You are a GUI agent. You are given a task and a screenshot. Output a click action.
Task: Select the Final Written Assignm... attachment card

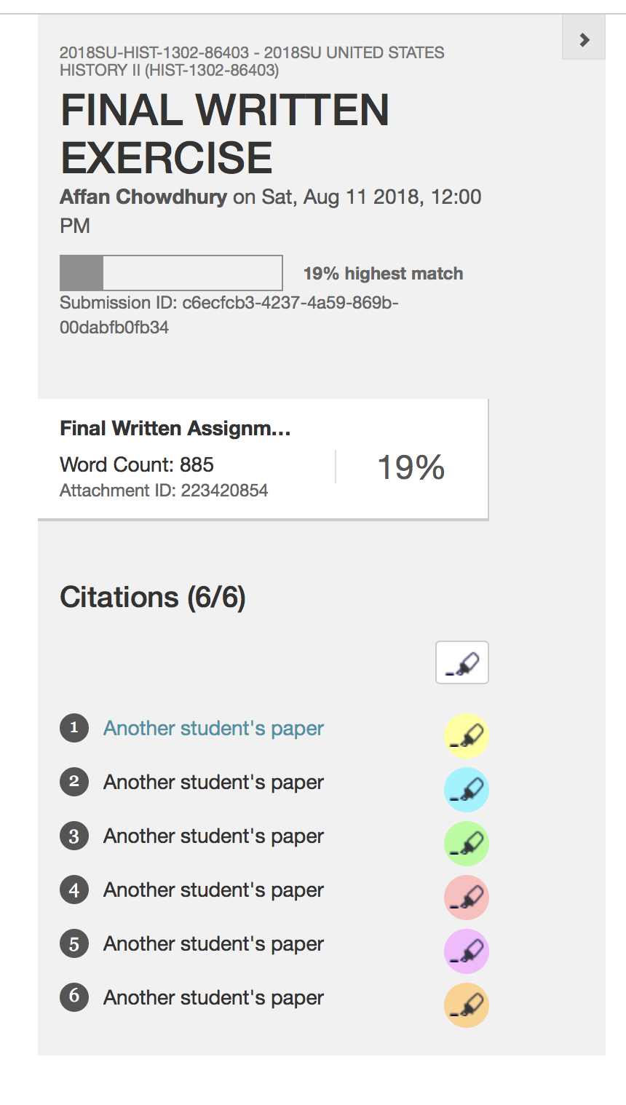[x=263, y=459]
